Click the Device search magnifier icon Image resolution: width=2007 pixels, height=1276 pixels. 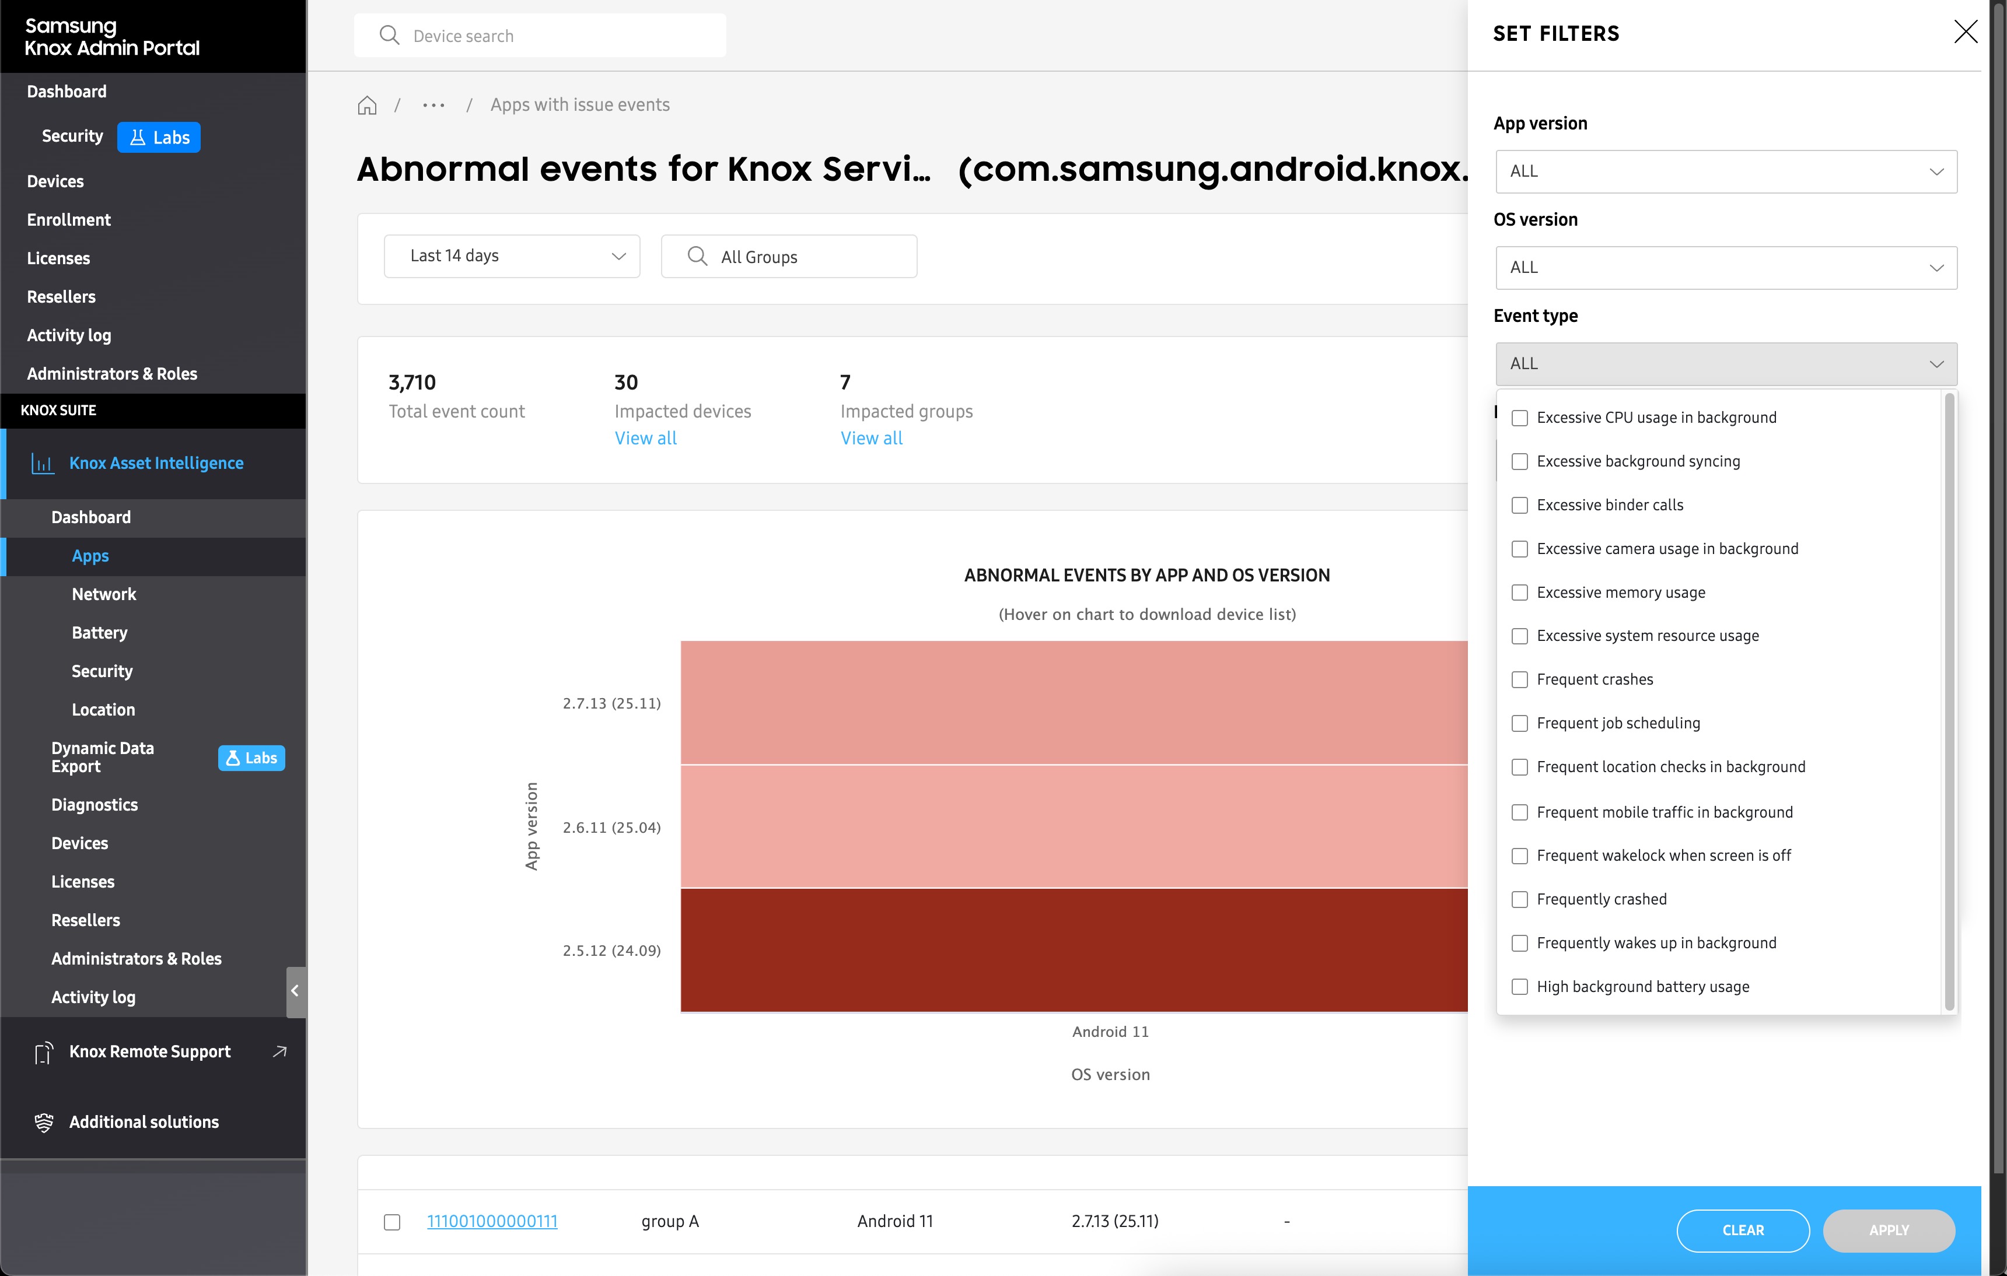(x=389, y=35)
